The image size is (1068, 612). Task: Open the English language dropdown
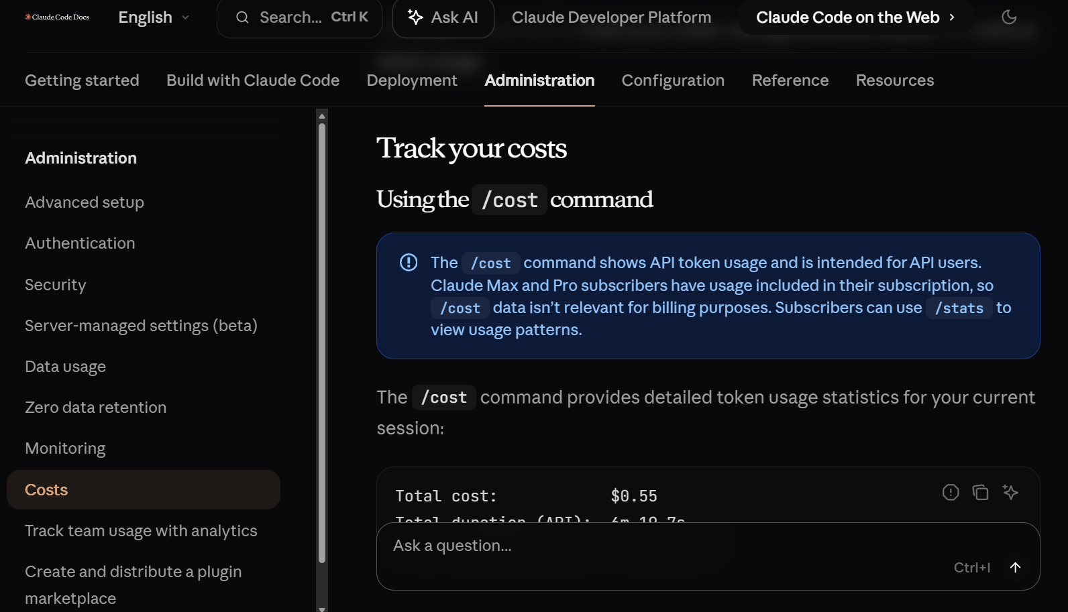pyautogui.click(x=154, y=17)
